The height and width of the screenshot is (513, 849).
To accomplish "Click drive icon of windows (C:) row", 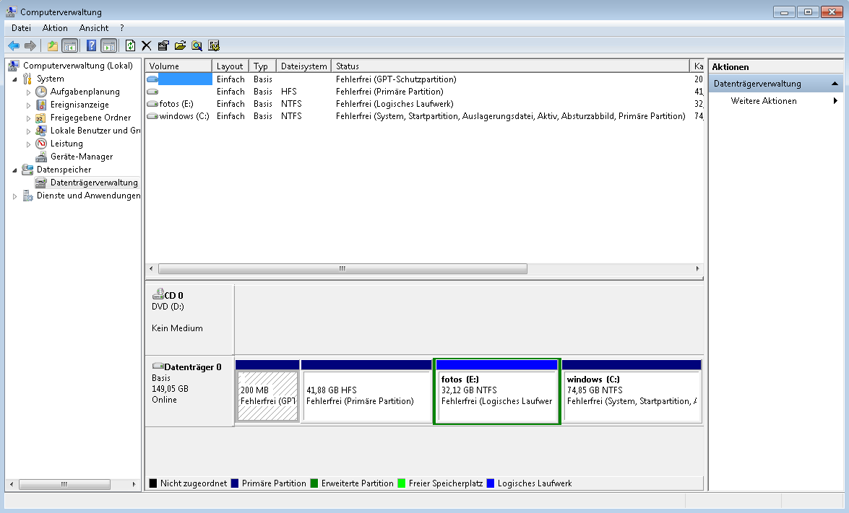I will tap(152, 116).
